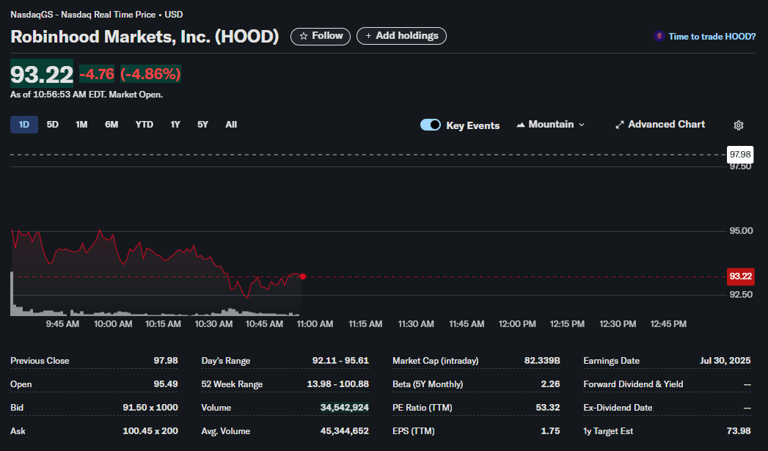Image resolution: width=768 pixels, height=451 pixels.
Task: Click the EPS (TTM) value 1.75
Action: [551, 431]
